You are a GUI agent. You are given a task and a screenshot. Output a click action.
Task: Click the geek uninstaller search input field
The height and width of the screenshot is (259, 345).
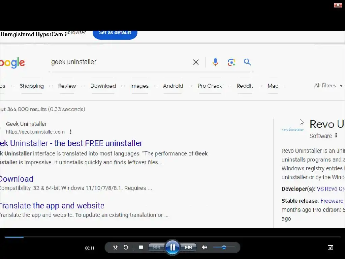tap(120, 62)
